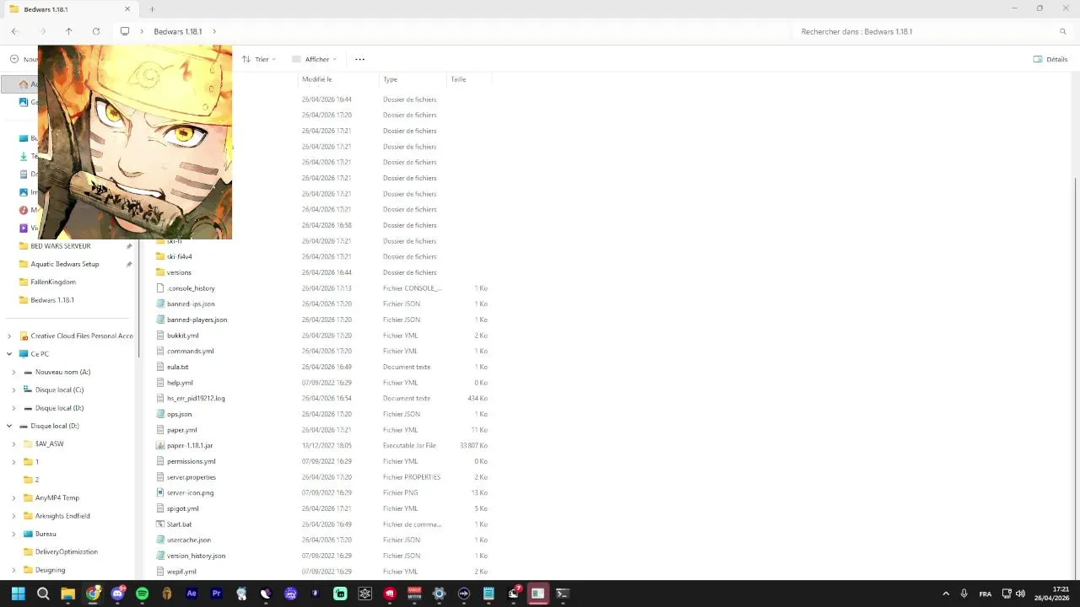
Task: Open the Afficher view dropdown
Action: point(314,59)
